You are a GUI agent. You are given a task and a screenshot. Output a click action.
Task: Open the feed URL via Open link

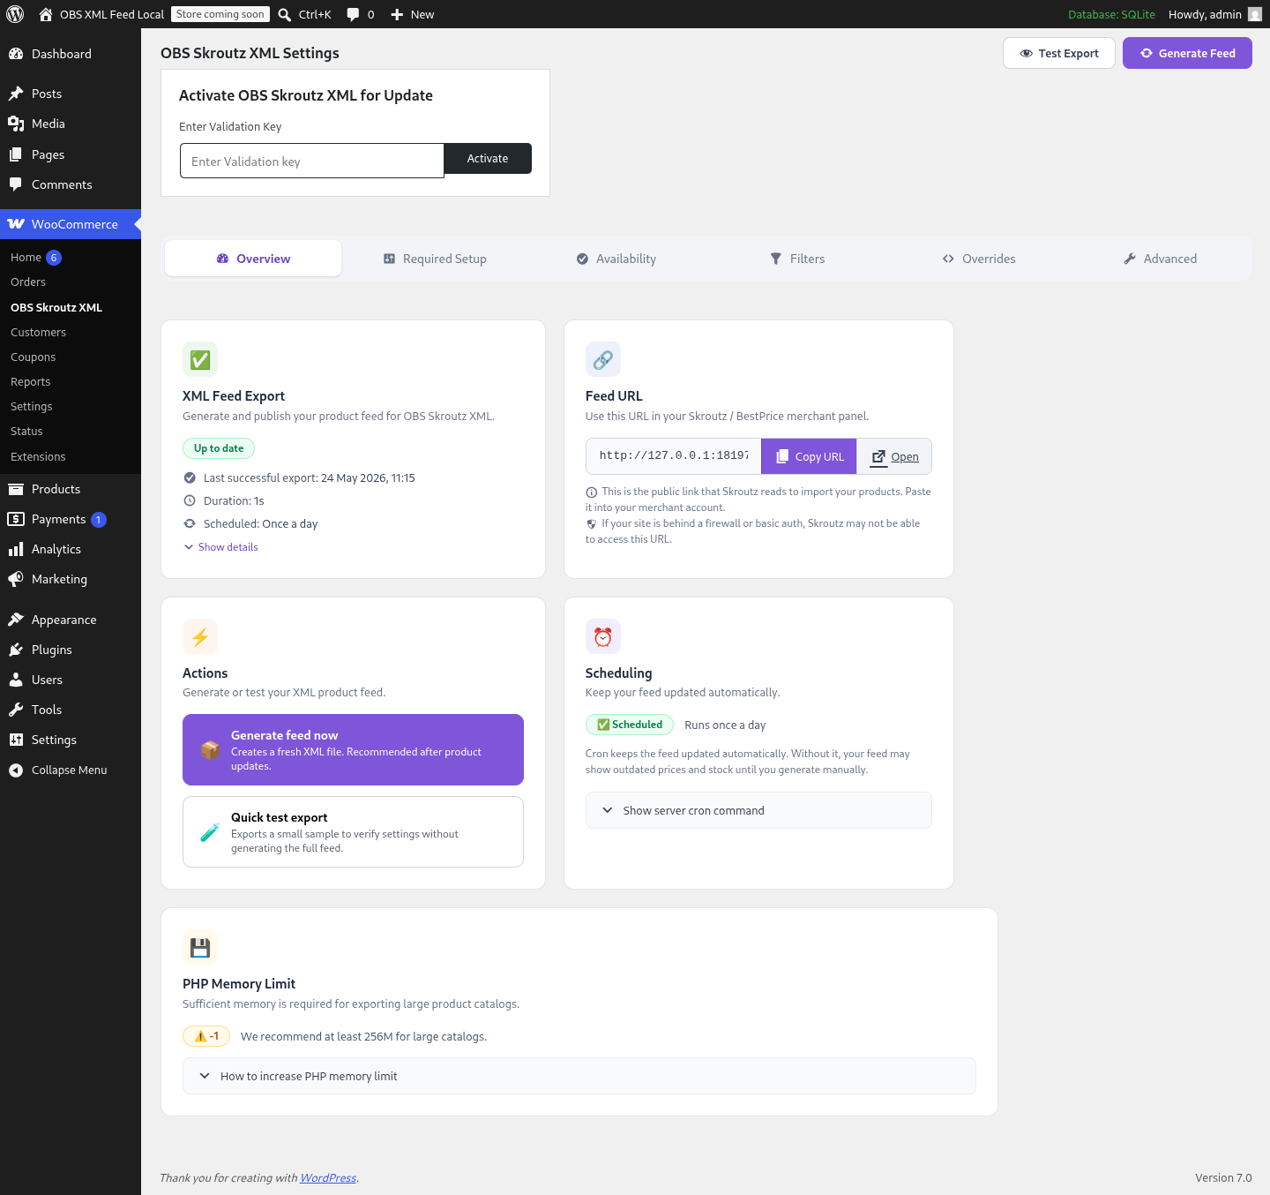894,456
